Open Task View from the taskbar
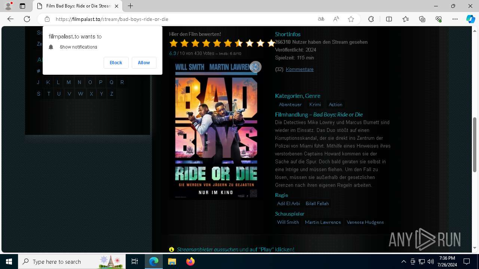The width and height of the screenshot is (479, 269). click(x=135, y=262)
